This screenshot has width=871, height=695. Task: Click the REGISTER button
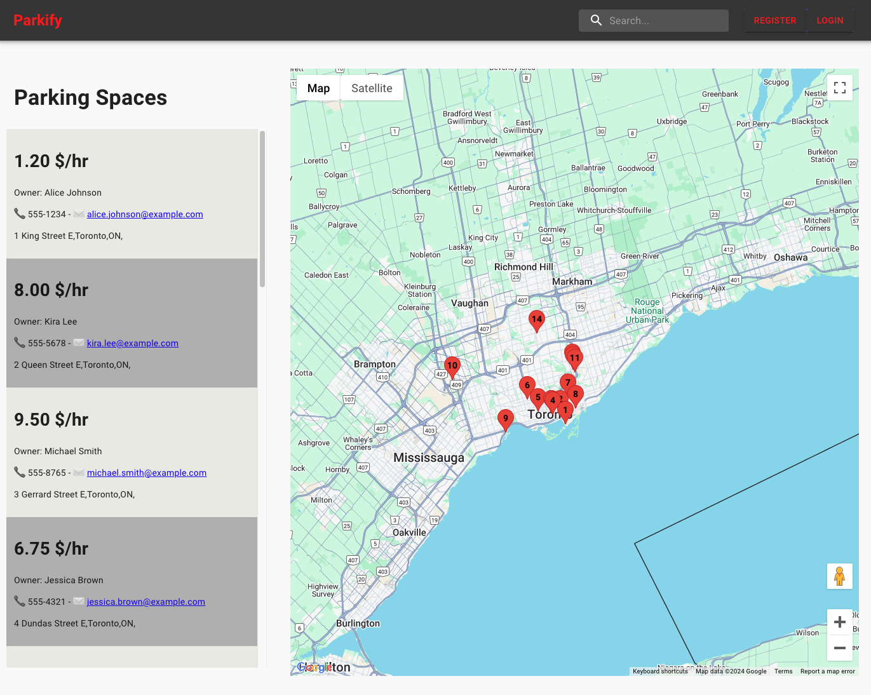point(774,20)
